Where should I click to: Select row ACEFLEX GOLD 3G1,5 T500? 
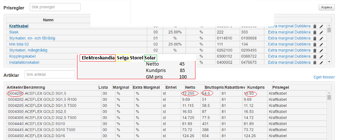tap(167, 105)
